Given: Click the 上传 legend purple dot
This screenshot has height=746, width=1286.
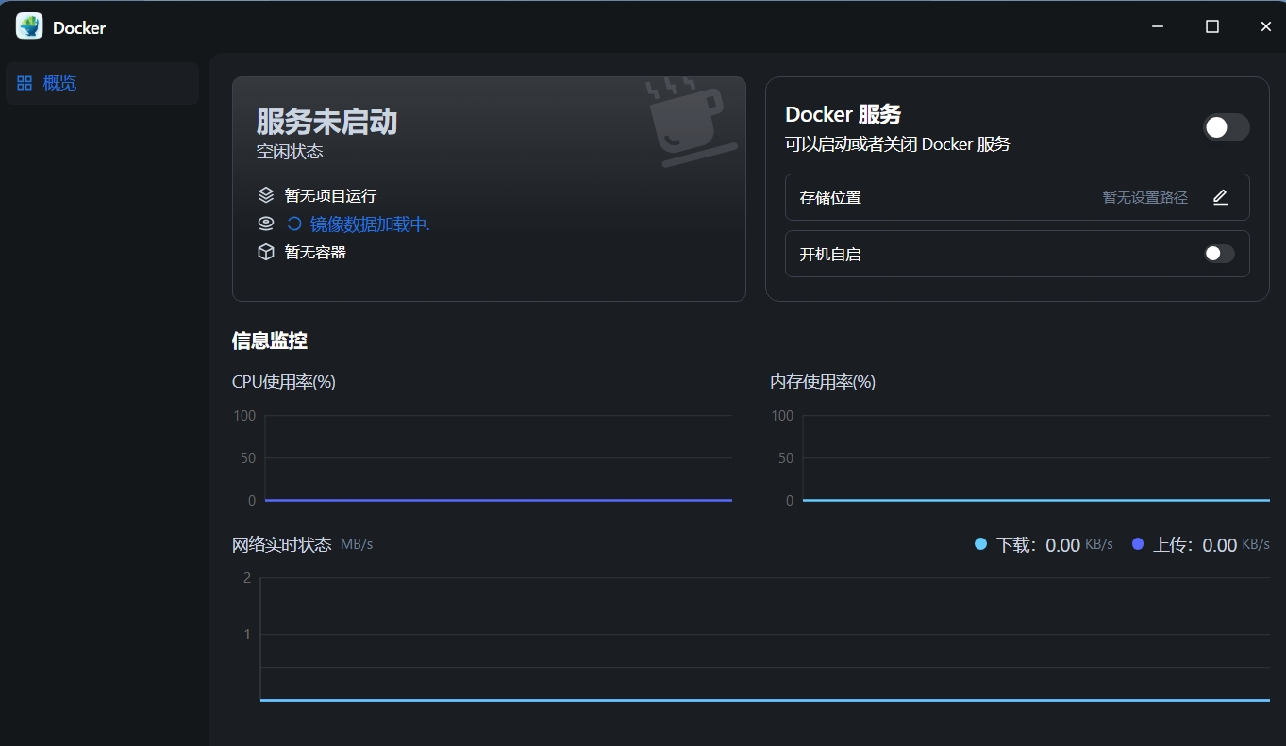Looking at the screenshot, I should point(1137,544).
